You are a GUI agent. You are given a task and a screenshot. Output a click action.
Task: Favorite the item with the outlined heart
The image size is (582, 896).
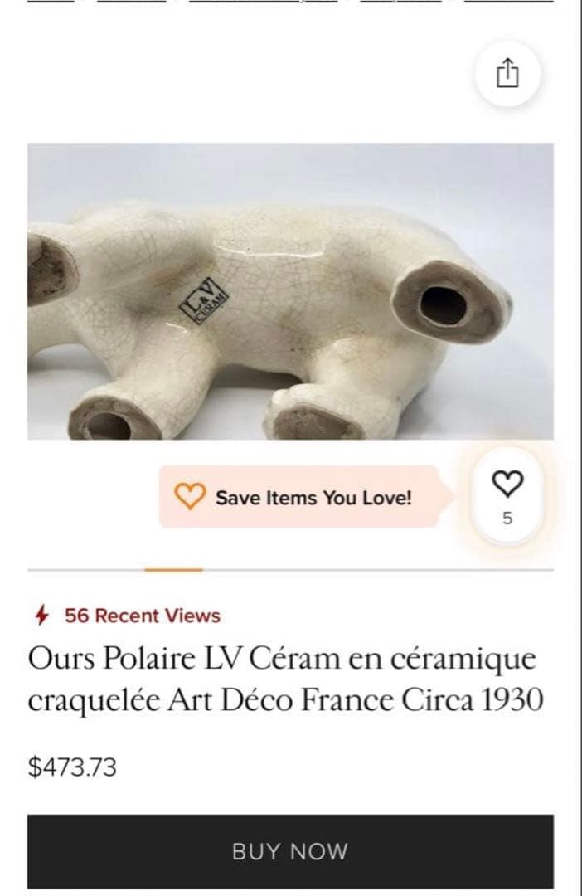(507, 484)
